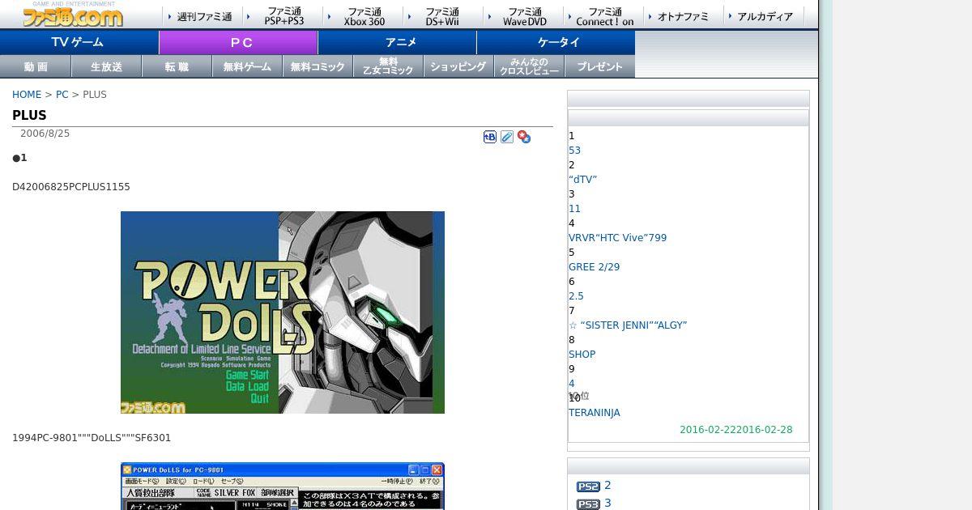Screen dimensions: 972x510
Task: Open the 転職 menu item
Action: [177, 66]
